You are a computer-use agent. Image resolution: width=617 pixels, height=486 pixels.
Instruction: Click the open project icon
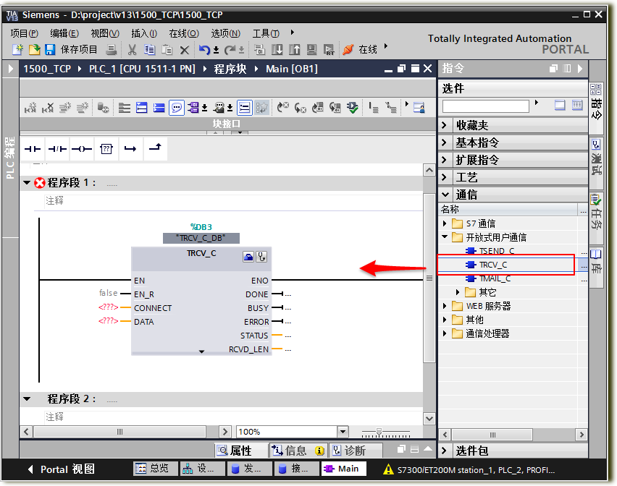[34, 49]
